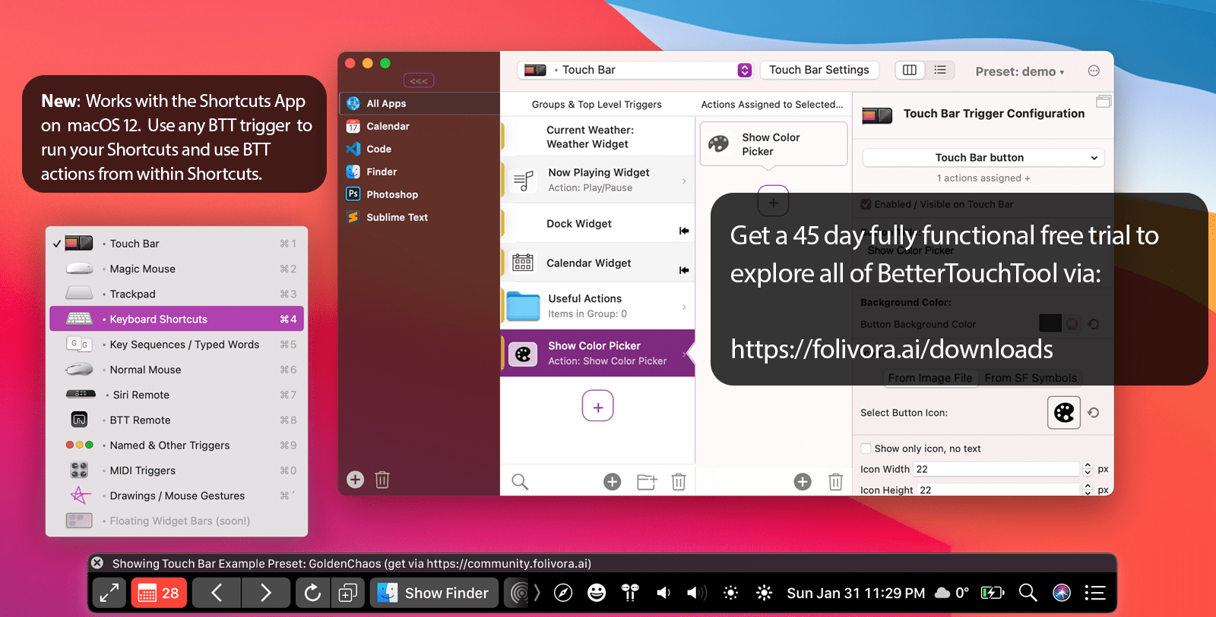This screenshot has width=1216, height=617.
Task: Tap brightness up on Touch Bar
Action: point(764,593)
